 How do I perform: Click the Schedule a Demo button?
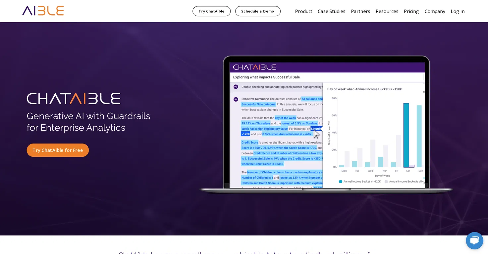click(x=258, y=11)
